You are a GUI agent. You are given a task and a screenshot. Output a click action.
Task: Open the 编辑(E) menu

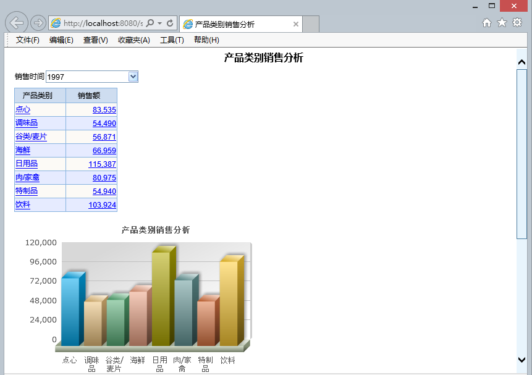(x=61, y=40)
